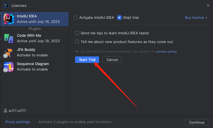Enable Send me tips checkbox
The height and width of the screenshot is (128, 213).
pyautogui.click(x=77, y=33)
